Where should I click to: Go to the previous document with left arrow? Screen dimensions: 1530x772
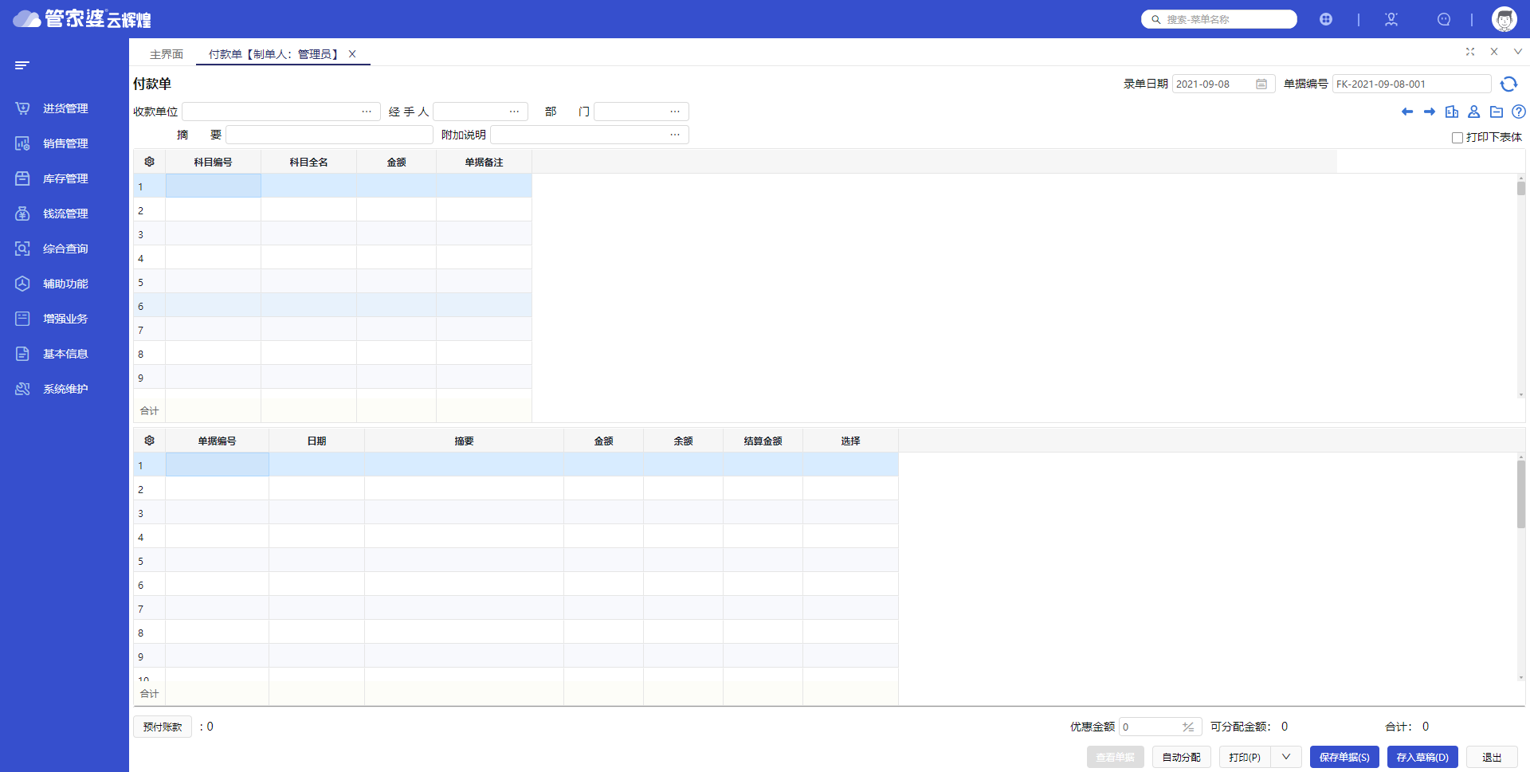click(x=1407, y=112)
